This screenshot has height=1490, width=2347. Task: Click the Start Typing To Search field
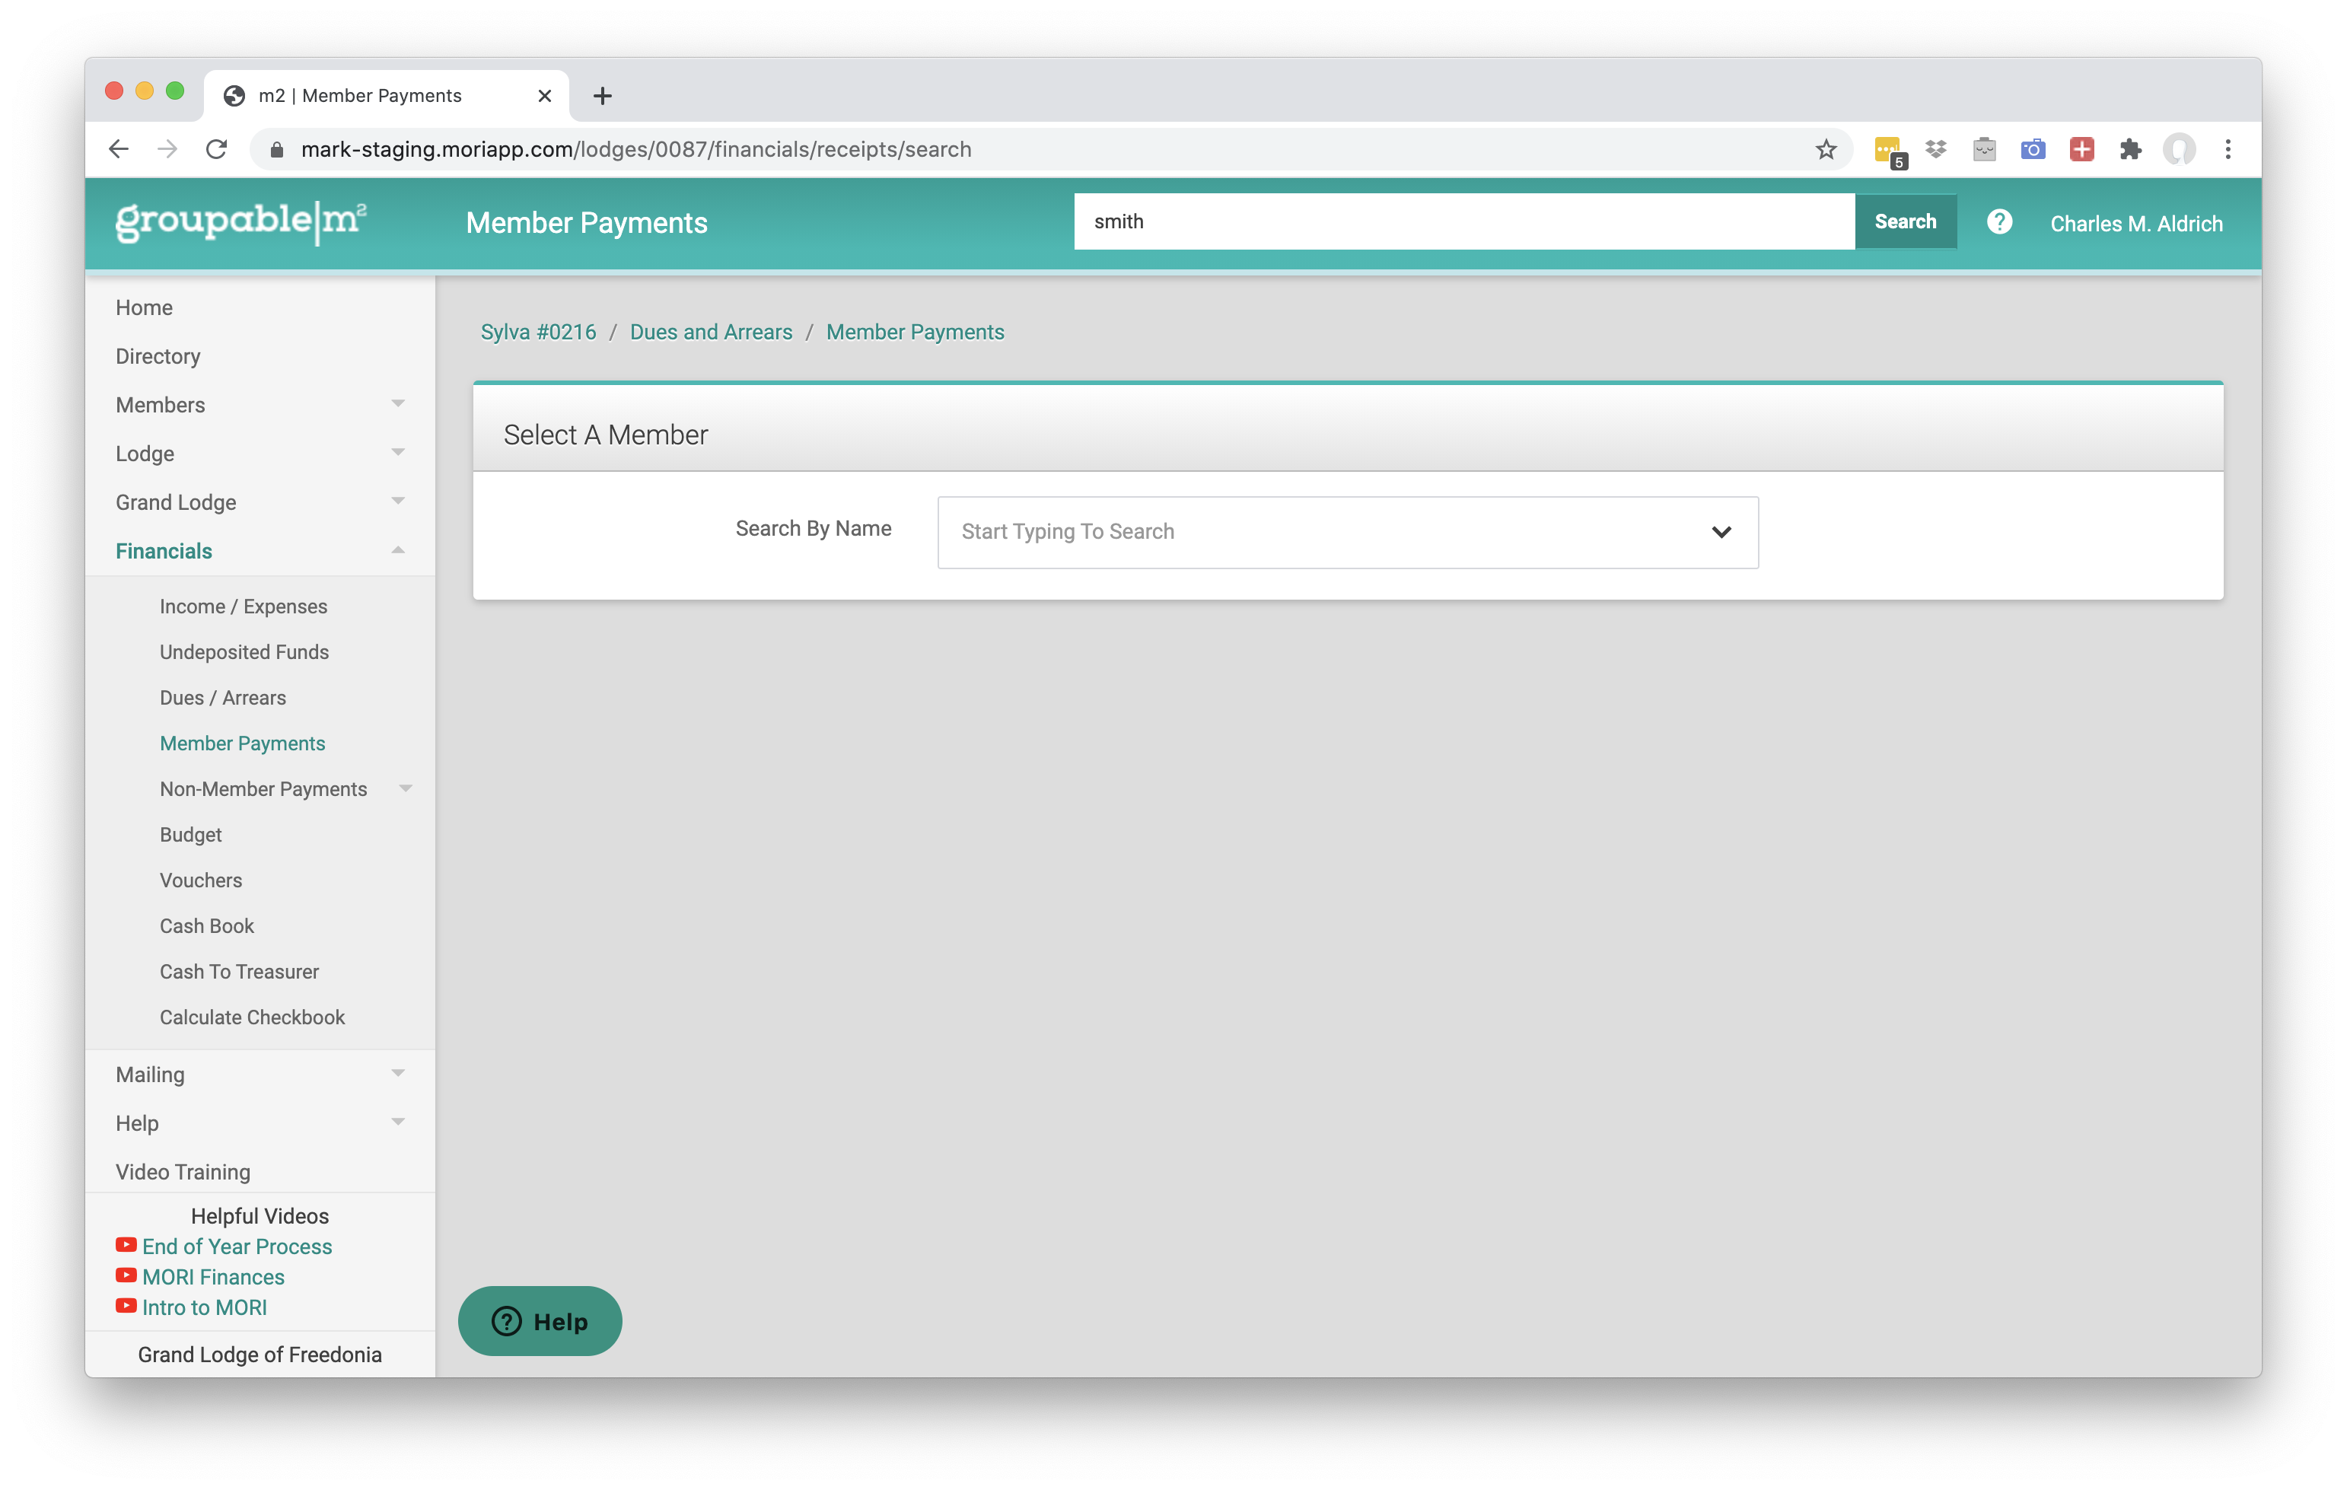(x=1348, y=532)
